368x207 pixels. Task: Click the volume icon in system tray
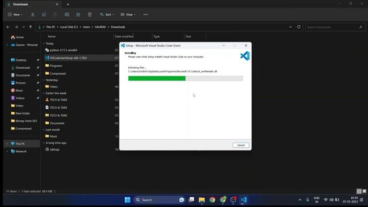pos(331,200)
